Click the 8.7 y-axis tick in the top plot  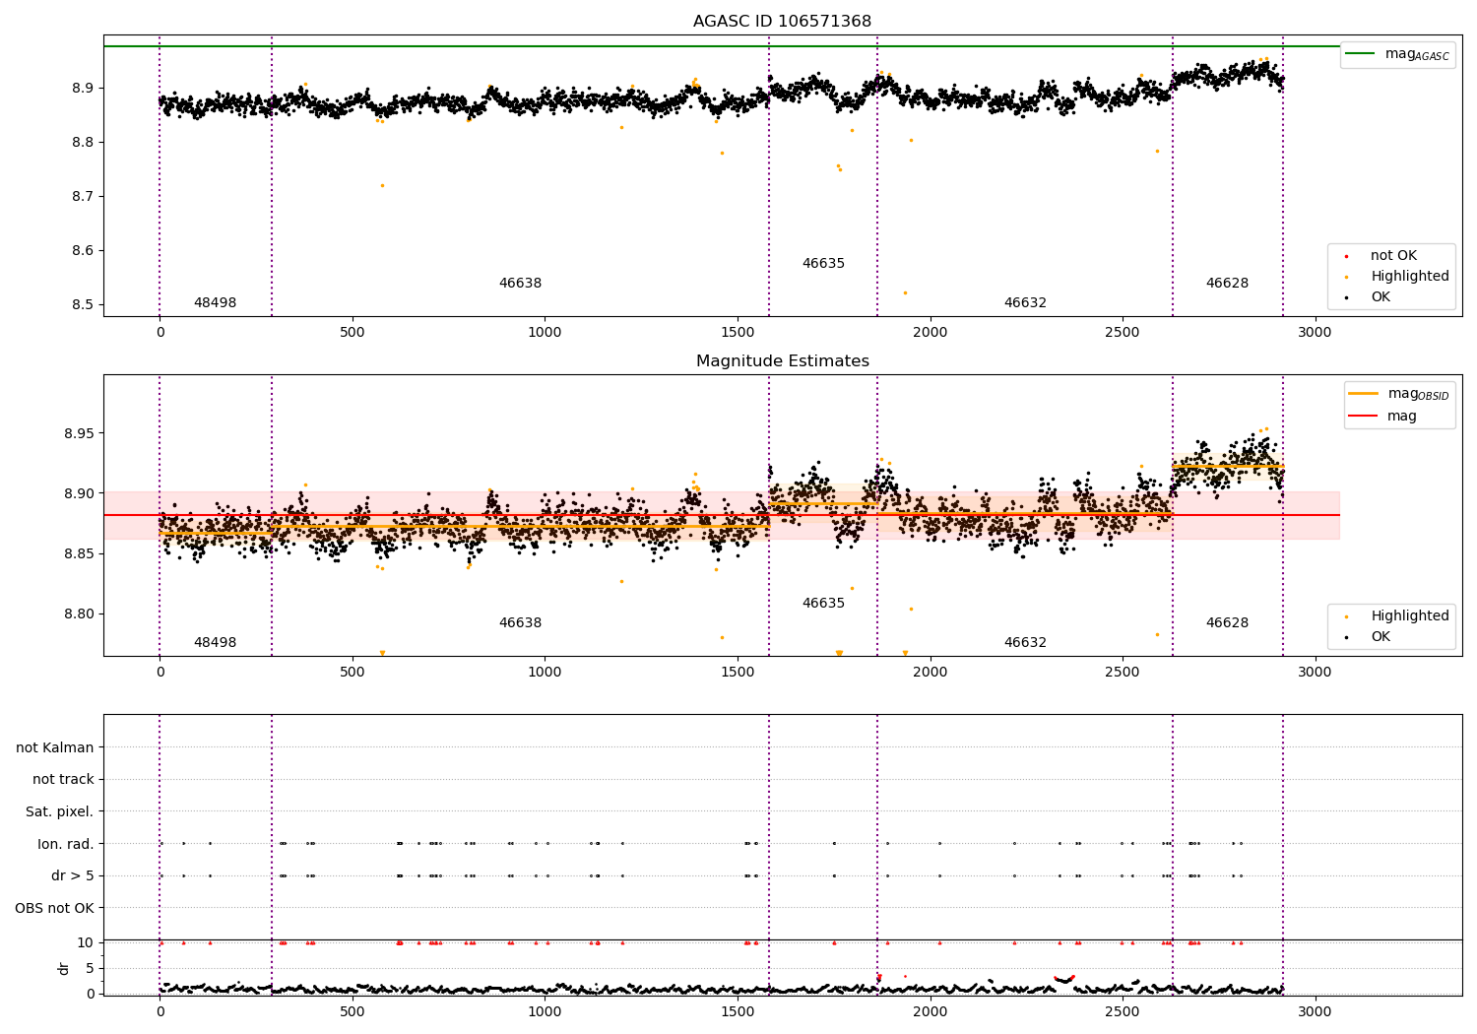(x=82, y=197)
